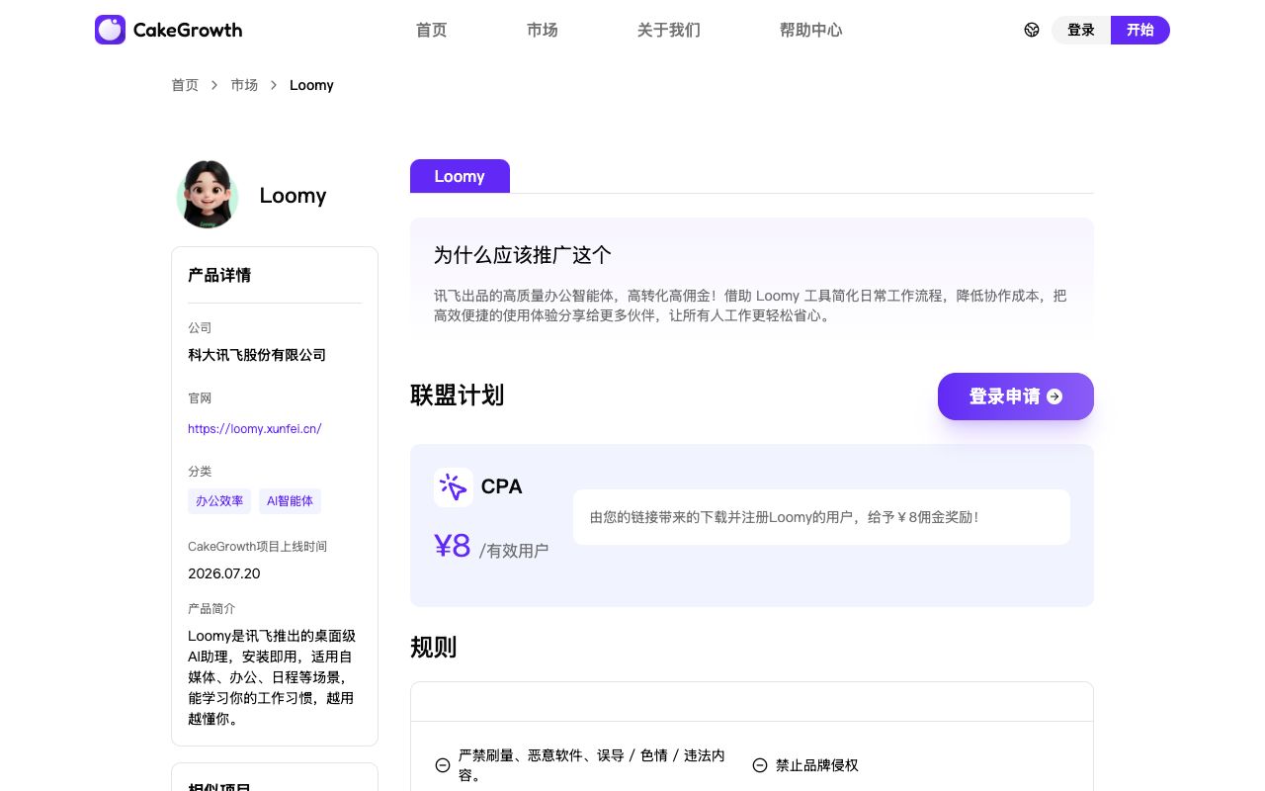Click the 产品详情 card title
Image resolution: width=1265 pixels, height=791 pixels.
coord(219,275)
